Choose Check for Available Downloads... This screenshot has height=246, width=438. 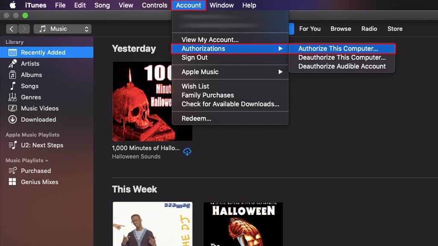coord(230,104)
